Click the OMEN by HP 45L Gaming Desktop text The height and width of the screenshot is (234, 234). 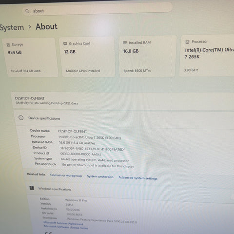(47, 103)
